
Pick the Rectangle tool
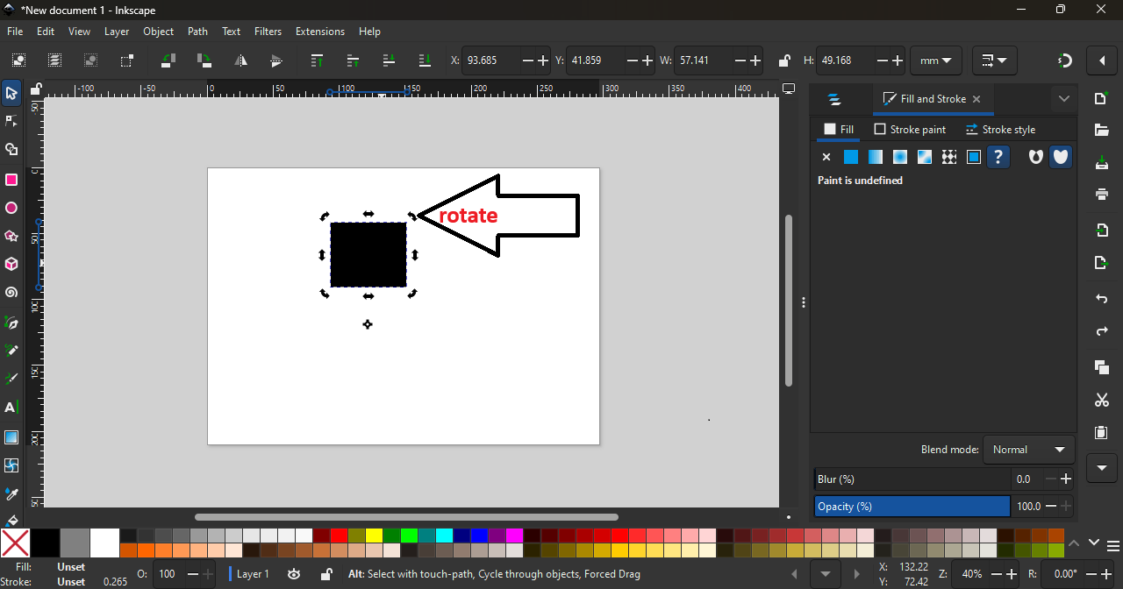pyautogui.click(x=11, y=180)
